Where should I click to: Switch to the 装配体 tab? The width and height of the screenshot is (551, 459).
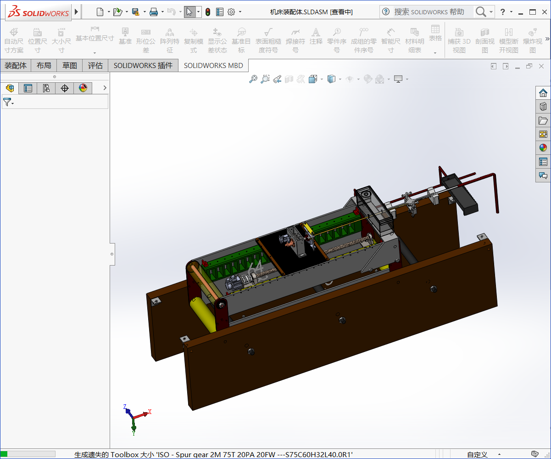click(x=16, y=66)
